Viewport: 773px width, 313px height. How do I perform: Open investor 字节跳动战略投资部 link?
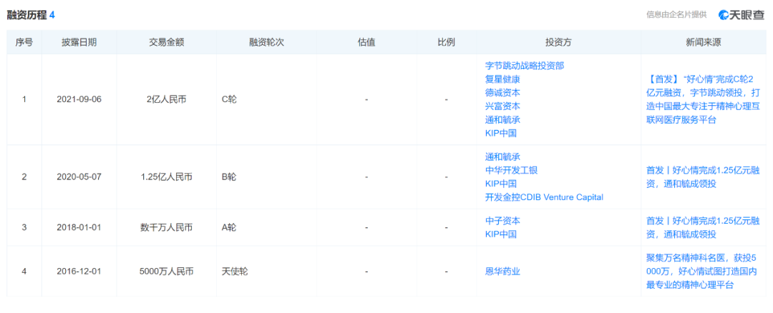click(x=524, y=66)
